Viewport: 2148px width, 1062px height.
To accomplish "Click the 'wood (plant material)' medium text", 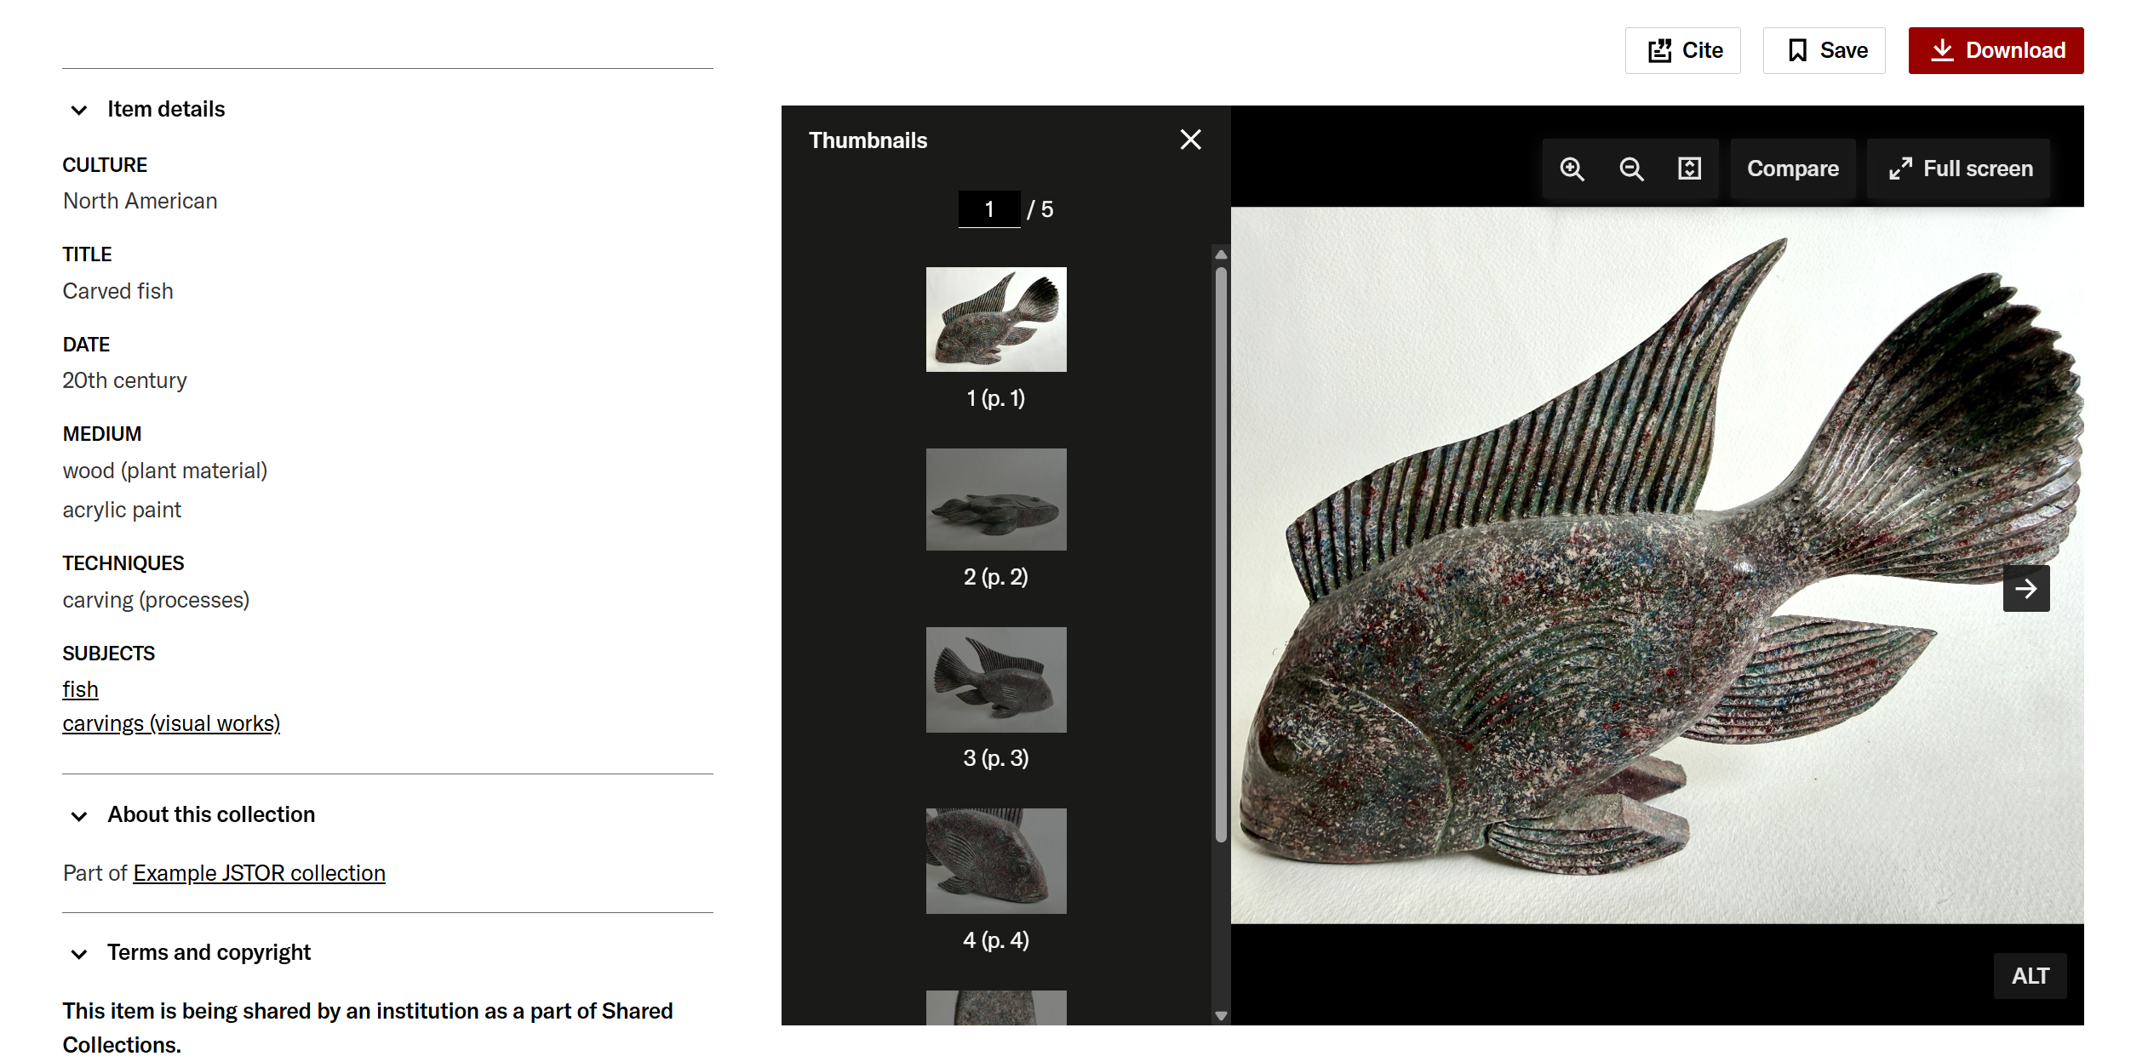I will 164,471.
